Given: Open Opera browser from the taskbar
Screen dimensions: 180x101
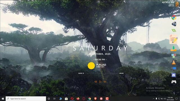Looking at the screenshot, I should (72, 98).
